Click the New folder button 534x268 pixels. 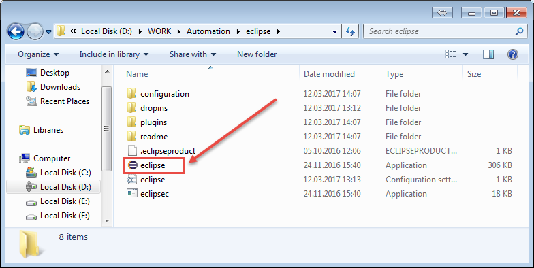pyautogui.click(x=257, y=54)
